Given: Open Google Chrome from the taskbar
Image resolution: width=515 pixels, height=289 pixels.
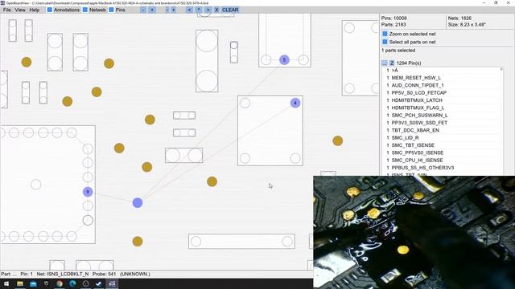Looking at the screenshot, I should (60, 283).
